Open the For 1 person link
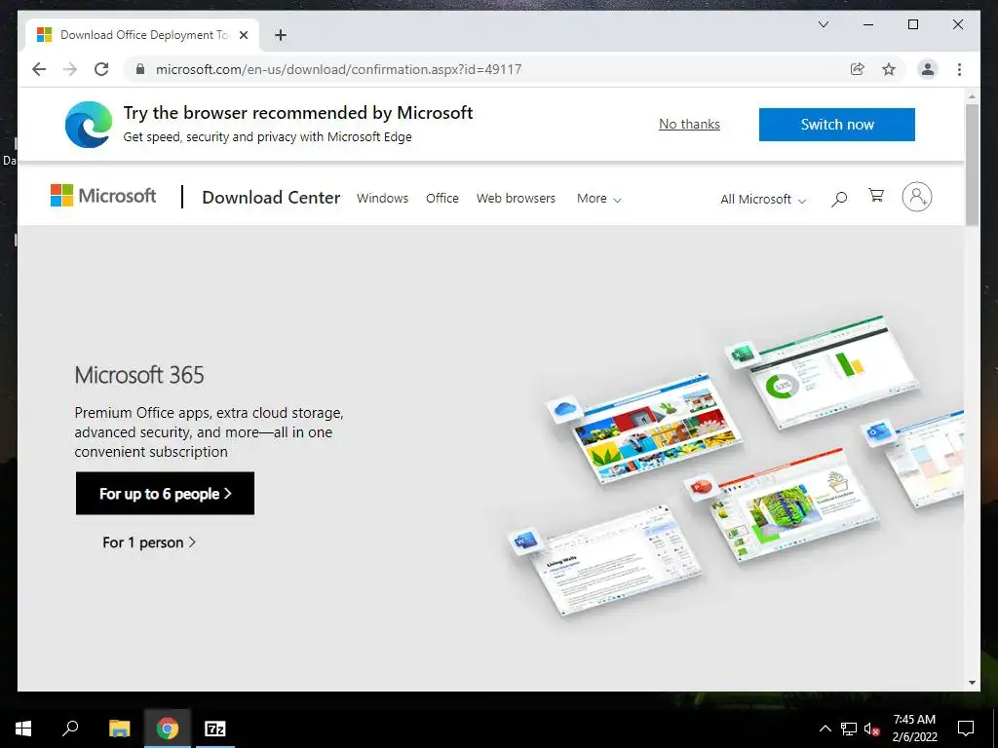 click(x=149, y=542)
